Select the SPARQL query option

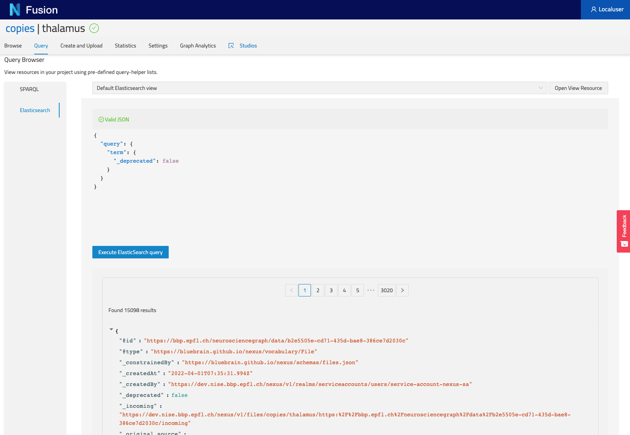(29, 89)
